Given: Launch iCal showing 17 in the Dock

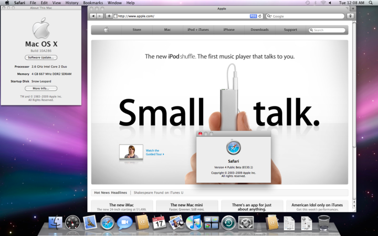Looking at the screenshot, I should [x=159, y=222].
